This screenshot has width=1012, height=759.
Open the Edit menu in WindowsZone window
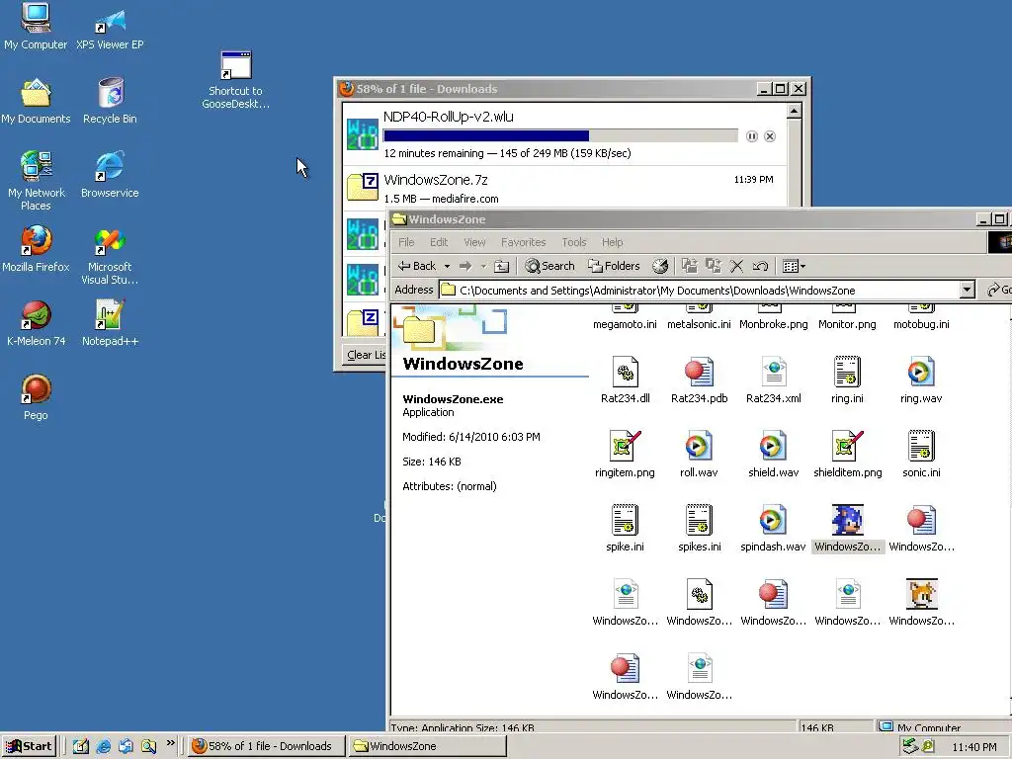tap(439, 242)
